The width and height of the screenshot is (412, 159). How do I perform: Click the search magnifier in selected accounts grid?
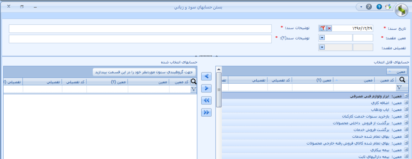coord(194,82)
